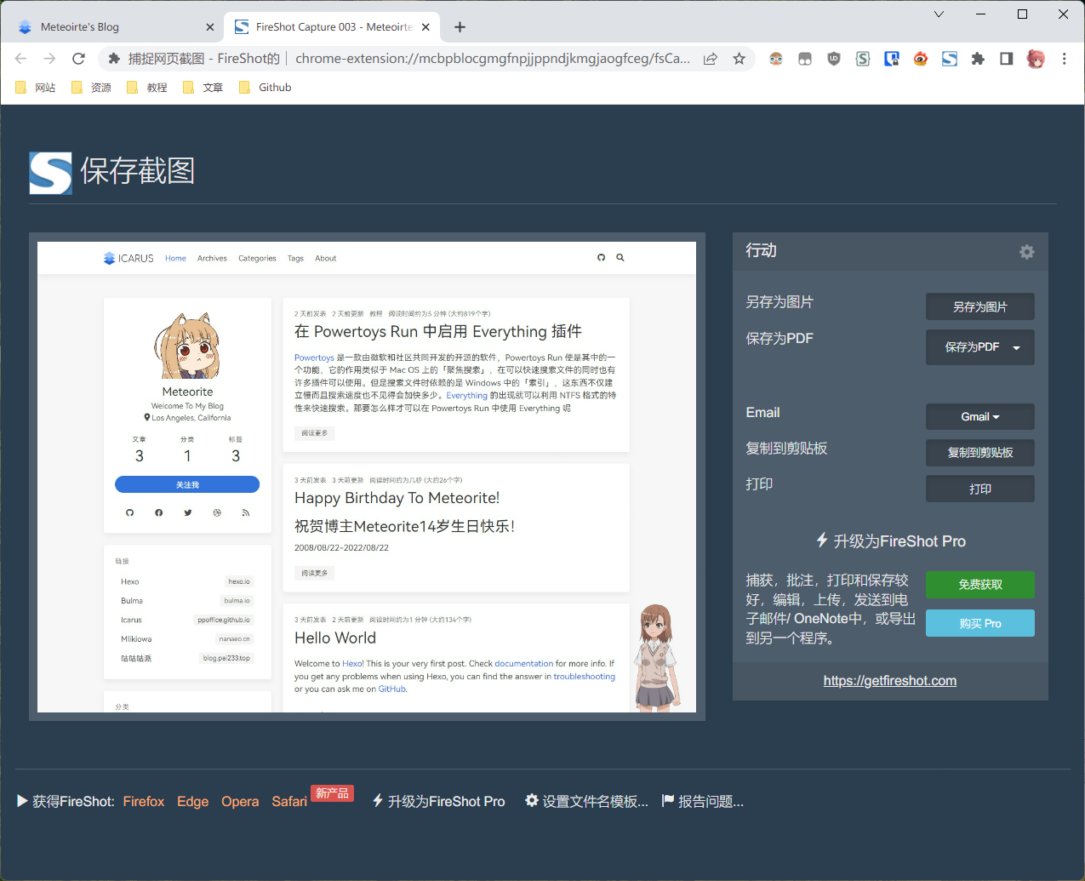The height and width of the screenshot is (881, 1085).
Task: Click the 另存为图片 button
Action: (x=979, y=306)
